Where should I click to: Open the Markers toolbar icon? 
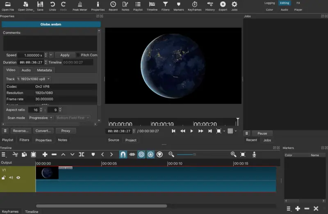[x=178, y=6]
